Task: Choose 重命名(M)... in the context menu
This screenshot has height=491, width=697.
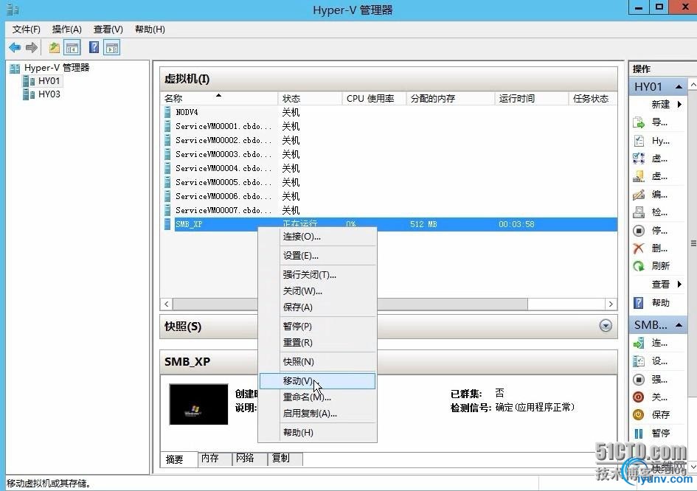Action: coord(317,397)
